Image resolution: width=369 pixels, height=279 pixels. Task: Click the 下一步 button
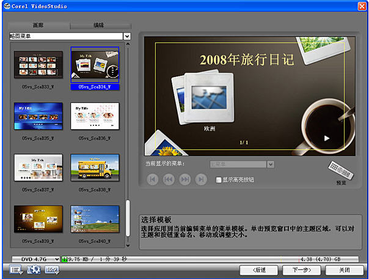(x=302, y=270)
